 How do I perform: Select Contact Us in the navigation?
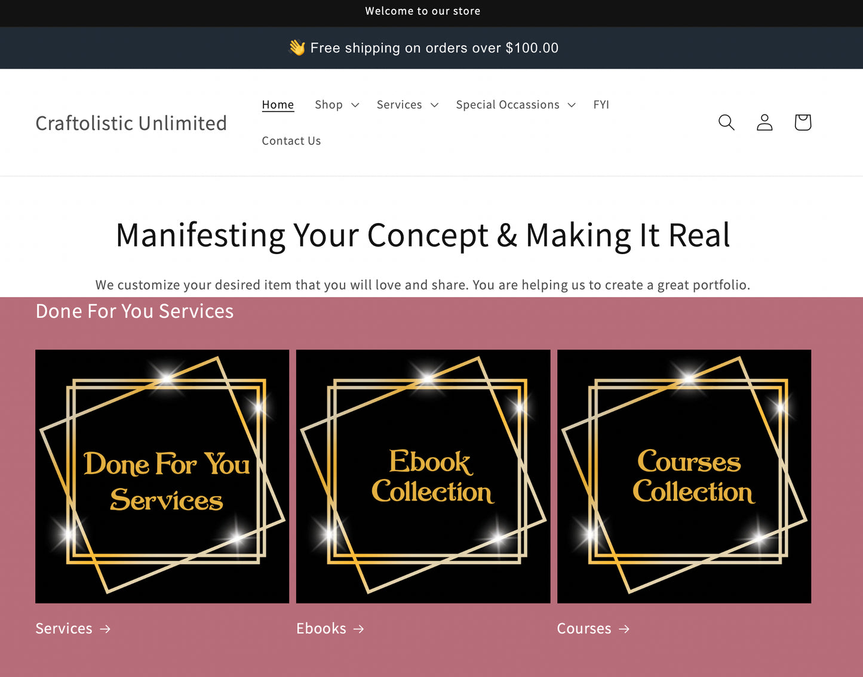(x=291, y=141)
